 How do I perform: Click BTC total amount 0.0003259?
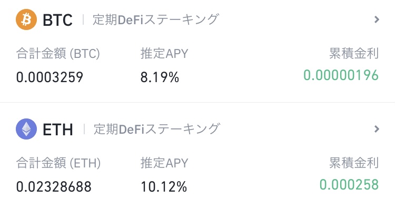click(x=50, y=77)
